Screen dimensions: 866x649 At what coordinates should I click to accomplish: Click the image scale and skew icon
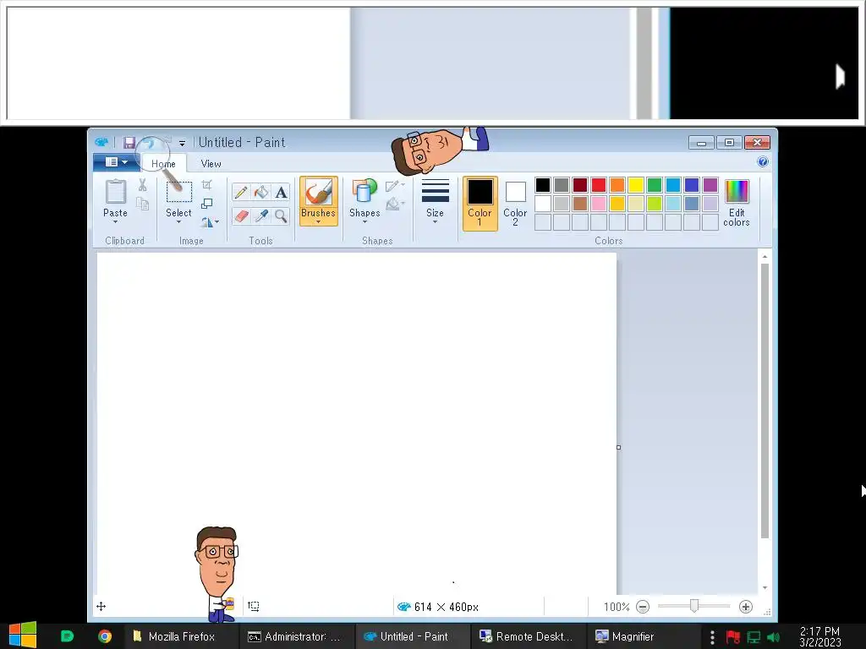pos(207,204)
